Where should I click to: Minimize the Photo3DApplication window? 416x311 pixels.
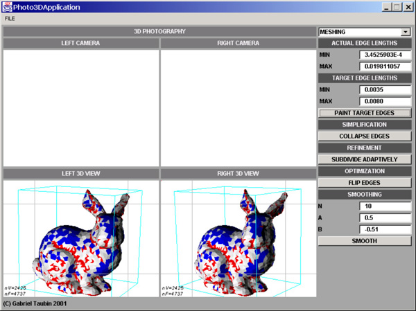click(387, 7)
